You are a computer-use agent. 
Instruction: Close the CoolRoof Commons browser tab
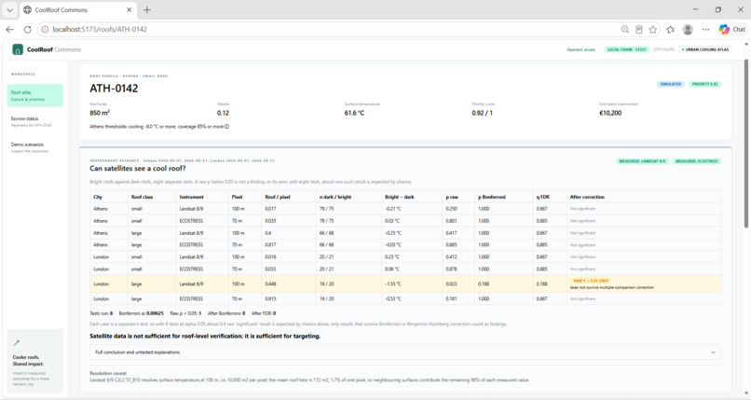coord(130,9)
